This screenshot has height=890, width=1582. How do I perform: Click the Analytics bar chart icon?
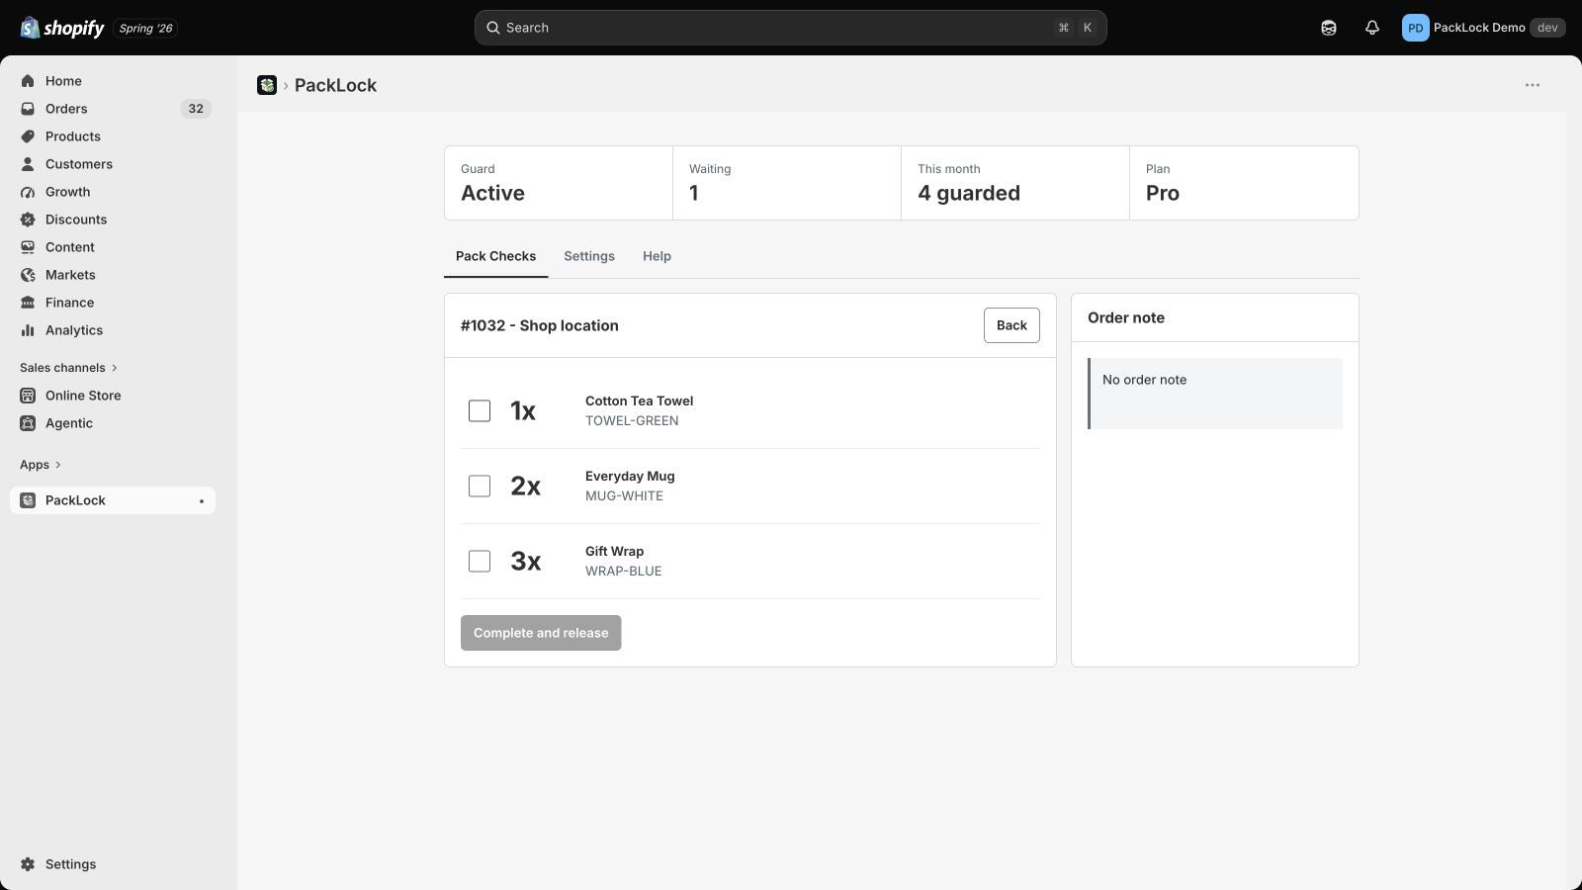tap(28, 330)
